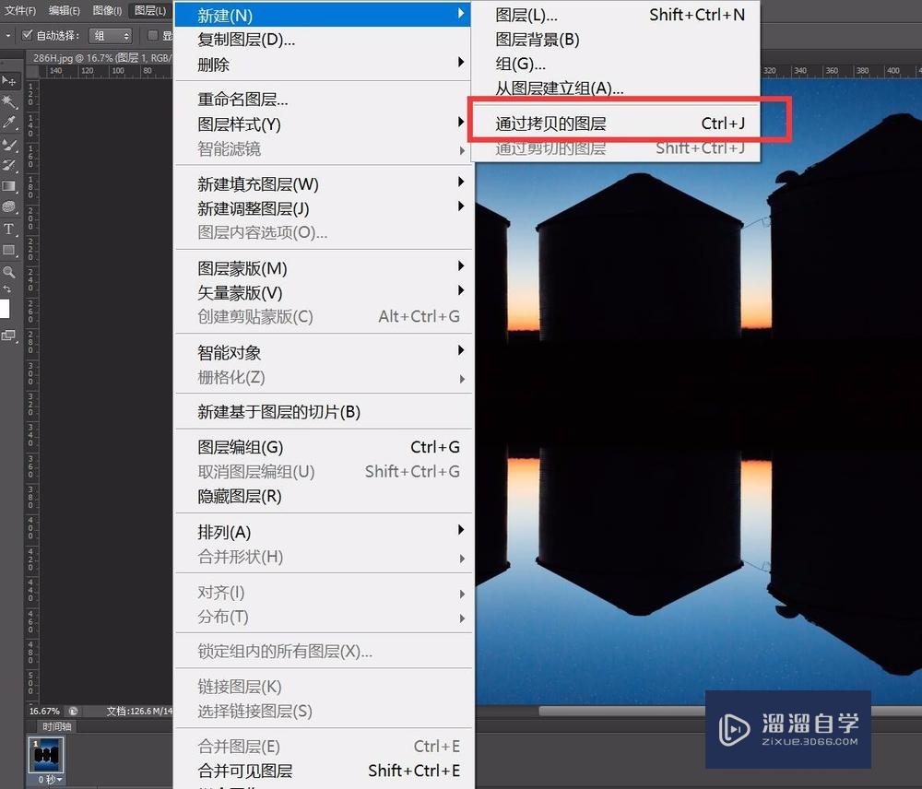Select the Type tool
This screenshot has width=922, height=789.
pos(9,229)
